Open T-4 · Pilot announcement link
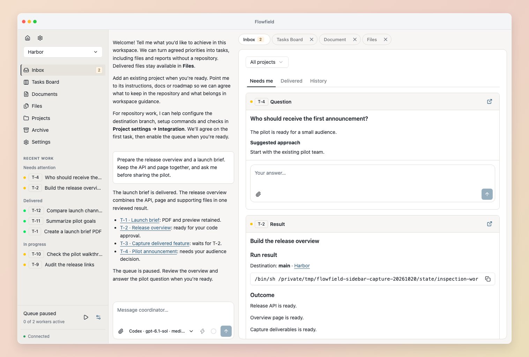 click(148, 251)
